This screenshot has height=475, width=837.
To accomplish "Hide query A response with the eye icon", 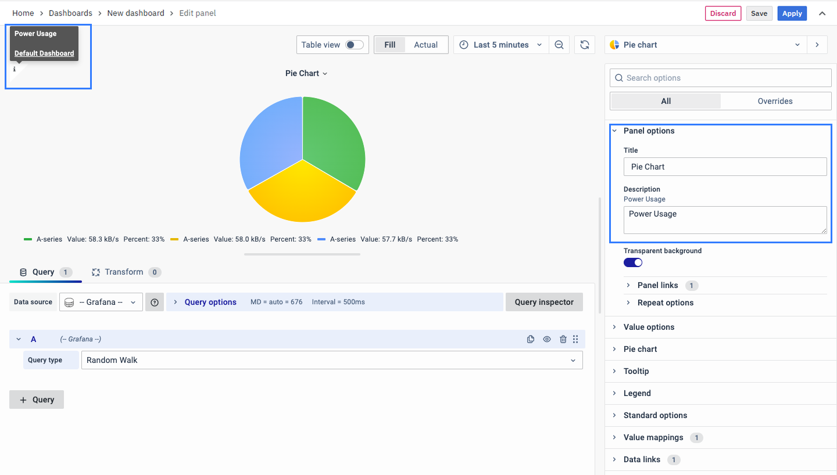I will pyautogui.click(x=547, y=339).
